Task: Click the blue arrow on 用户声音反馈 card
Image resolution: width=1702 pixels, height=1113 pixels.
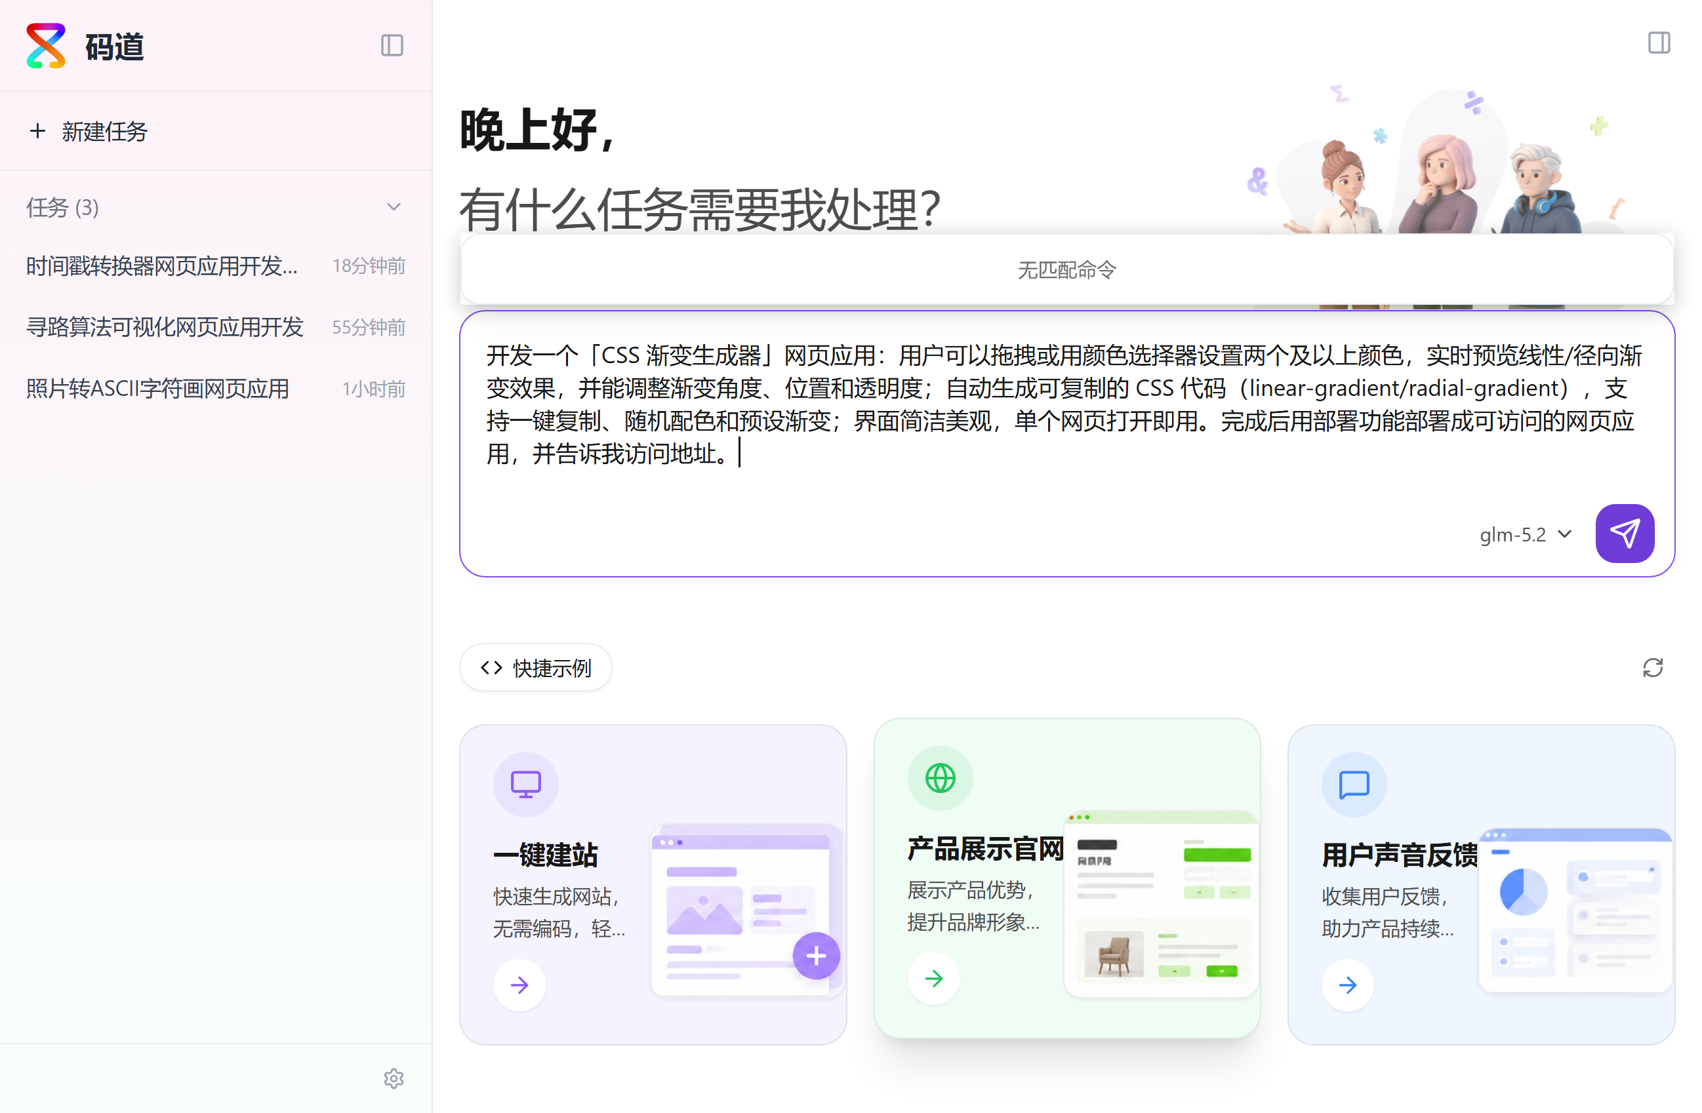Action: [x=1348, y=985]
